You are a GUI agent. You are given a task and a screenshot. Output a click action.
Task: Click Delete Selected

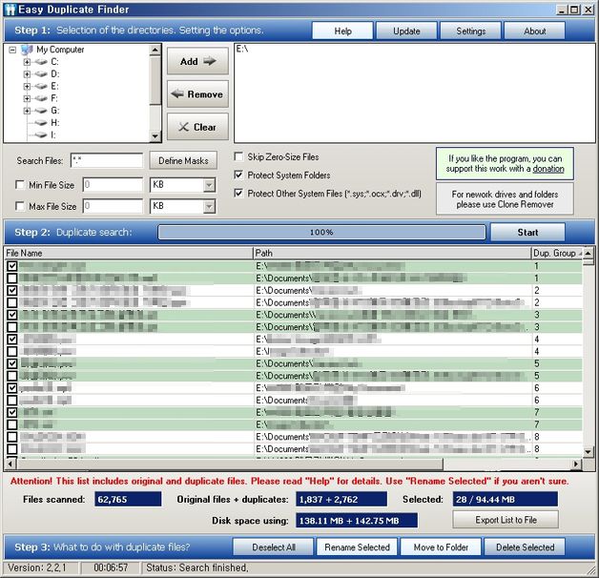(525, 547)
